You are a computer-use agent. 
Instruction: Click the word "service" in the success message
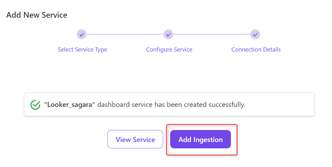pyautogui.click(x=142, y=105)
